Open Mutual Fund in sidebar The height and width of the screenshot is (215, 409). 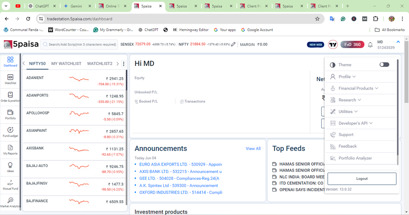tap(10, 185)
